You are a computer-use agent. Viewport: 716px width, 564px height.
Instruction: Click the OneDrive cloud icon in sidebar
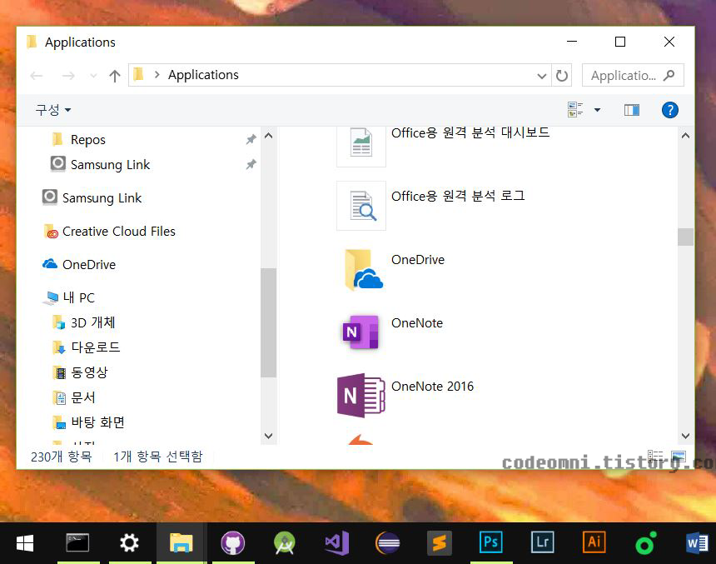[x=50, y=264]
